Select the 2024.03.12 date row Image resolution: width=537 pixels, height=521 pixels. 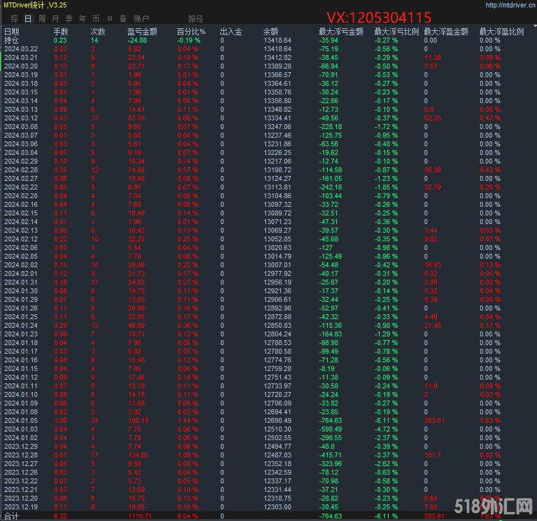[x=21, y=118]
